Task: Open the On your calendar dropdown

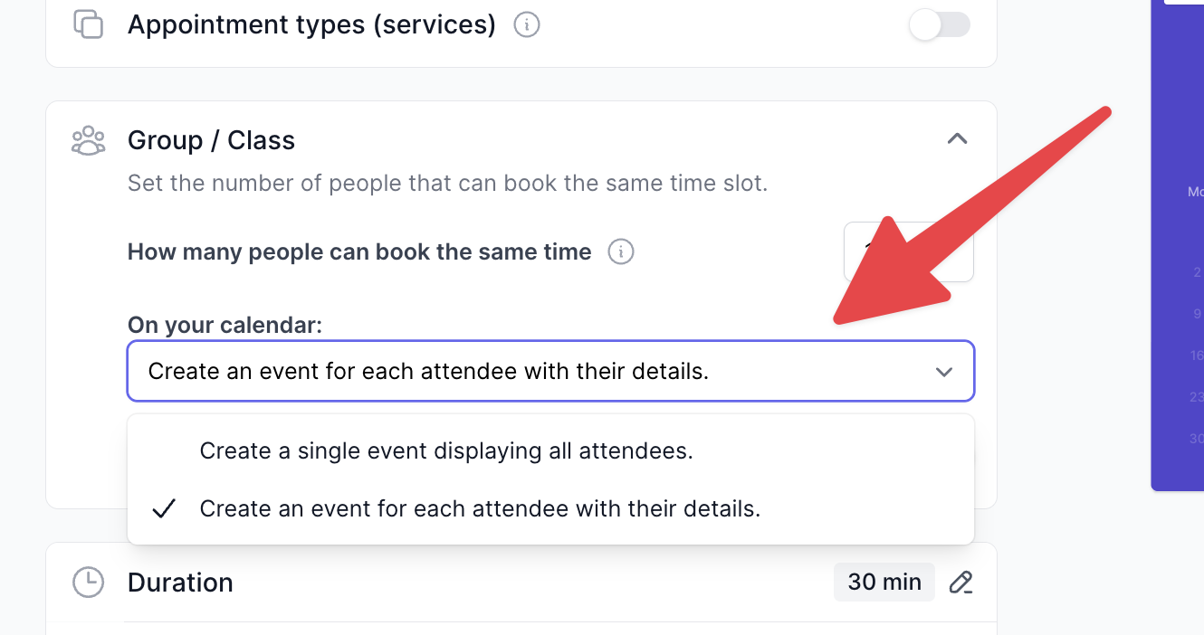Action: [550, 371]
